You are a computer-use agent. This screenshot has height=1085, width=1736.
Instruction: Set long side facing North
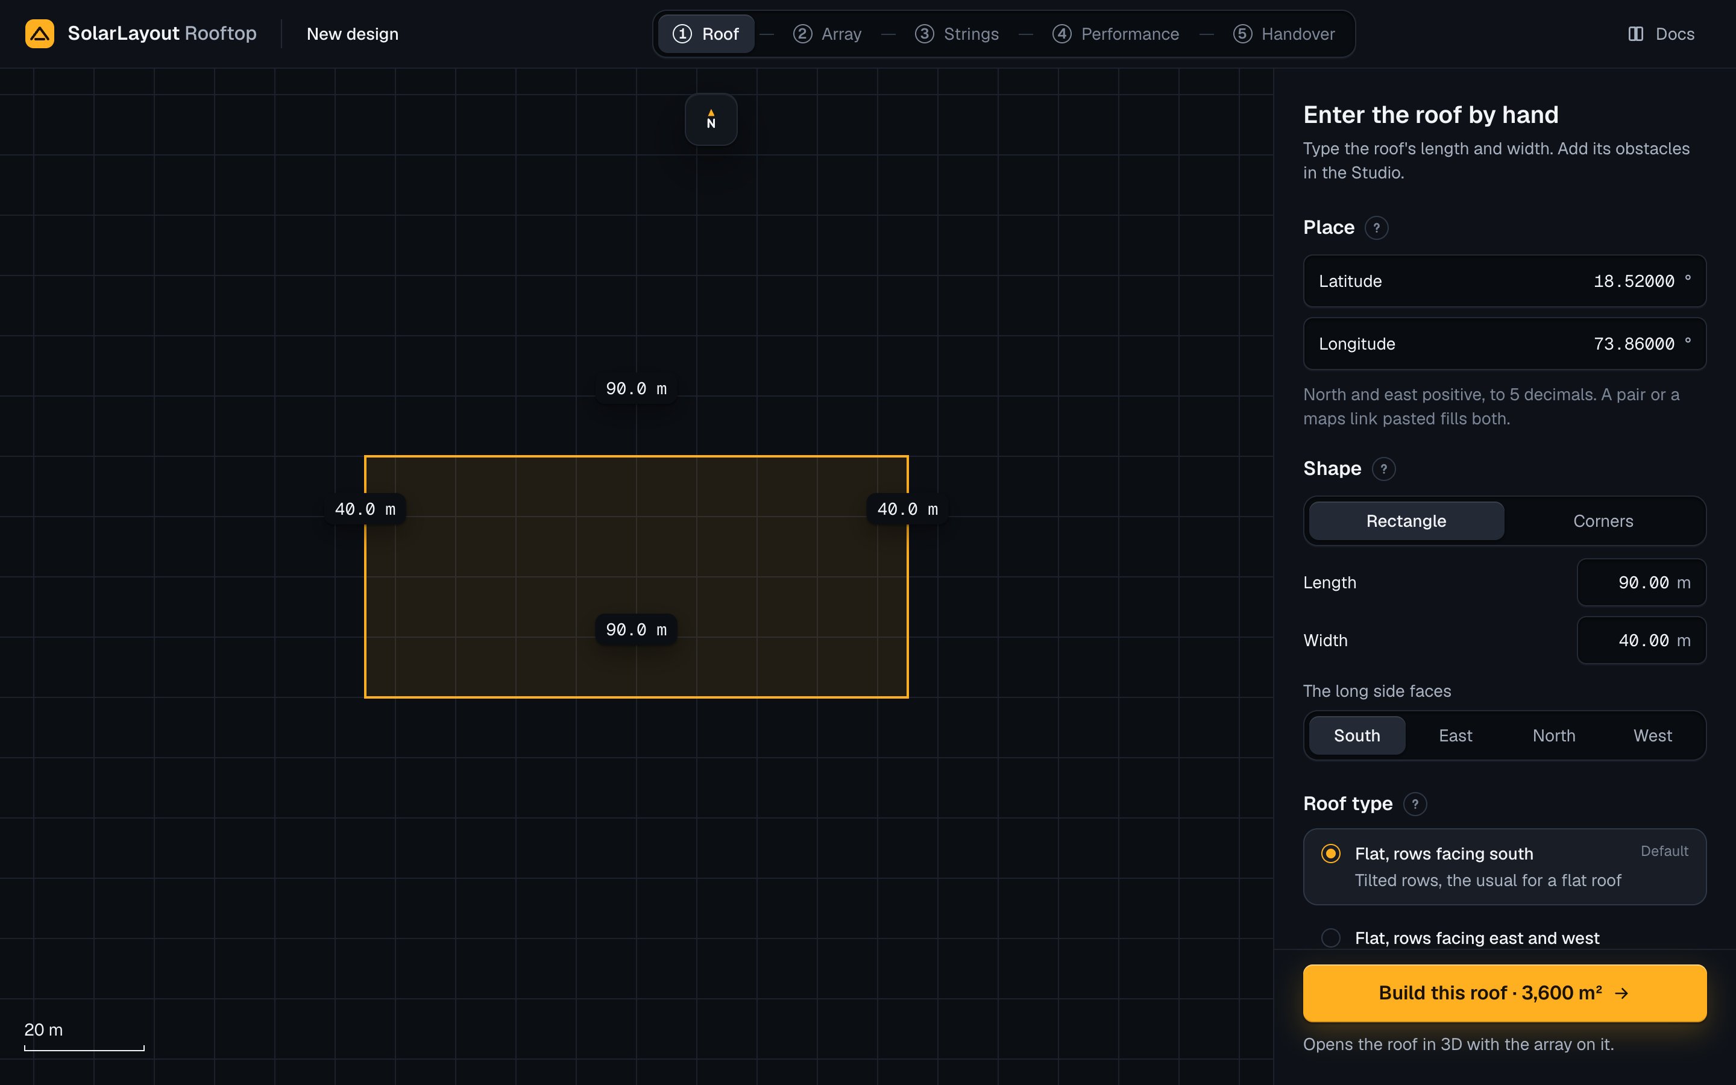[1554, 735]
